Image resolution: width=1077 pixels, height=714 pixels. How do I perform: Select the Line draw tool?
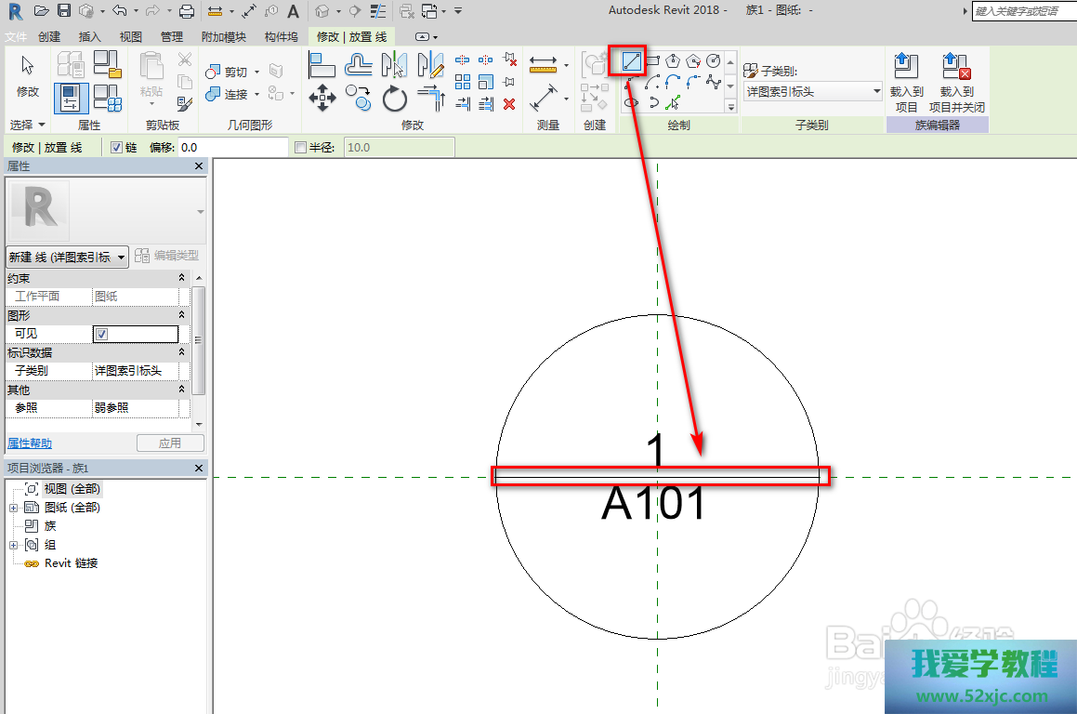pos(631,61)
